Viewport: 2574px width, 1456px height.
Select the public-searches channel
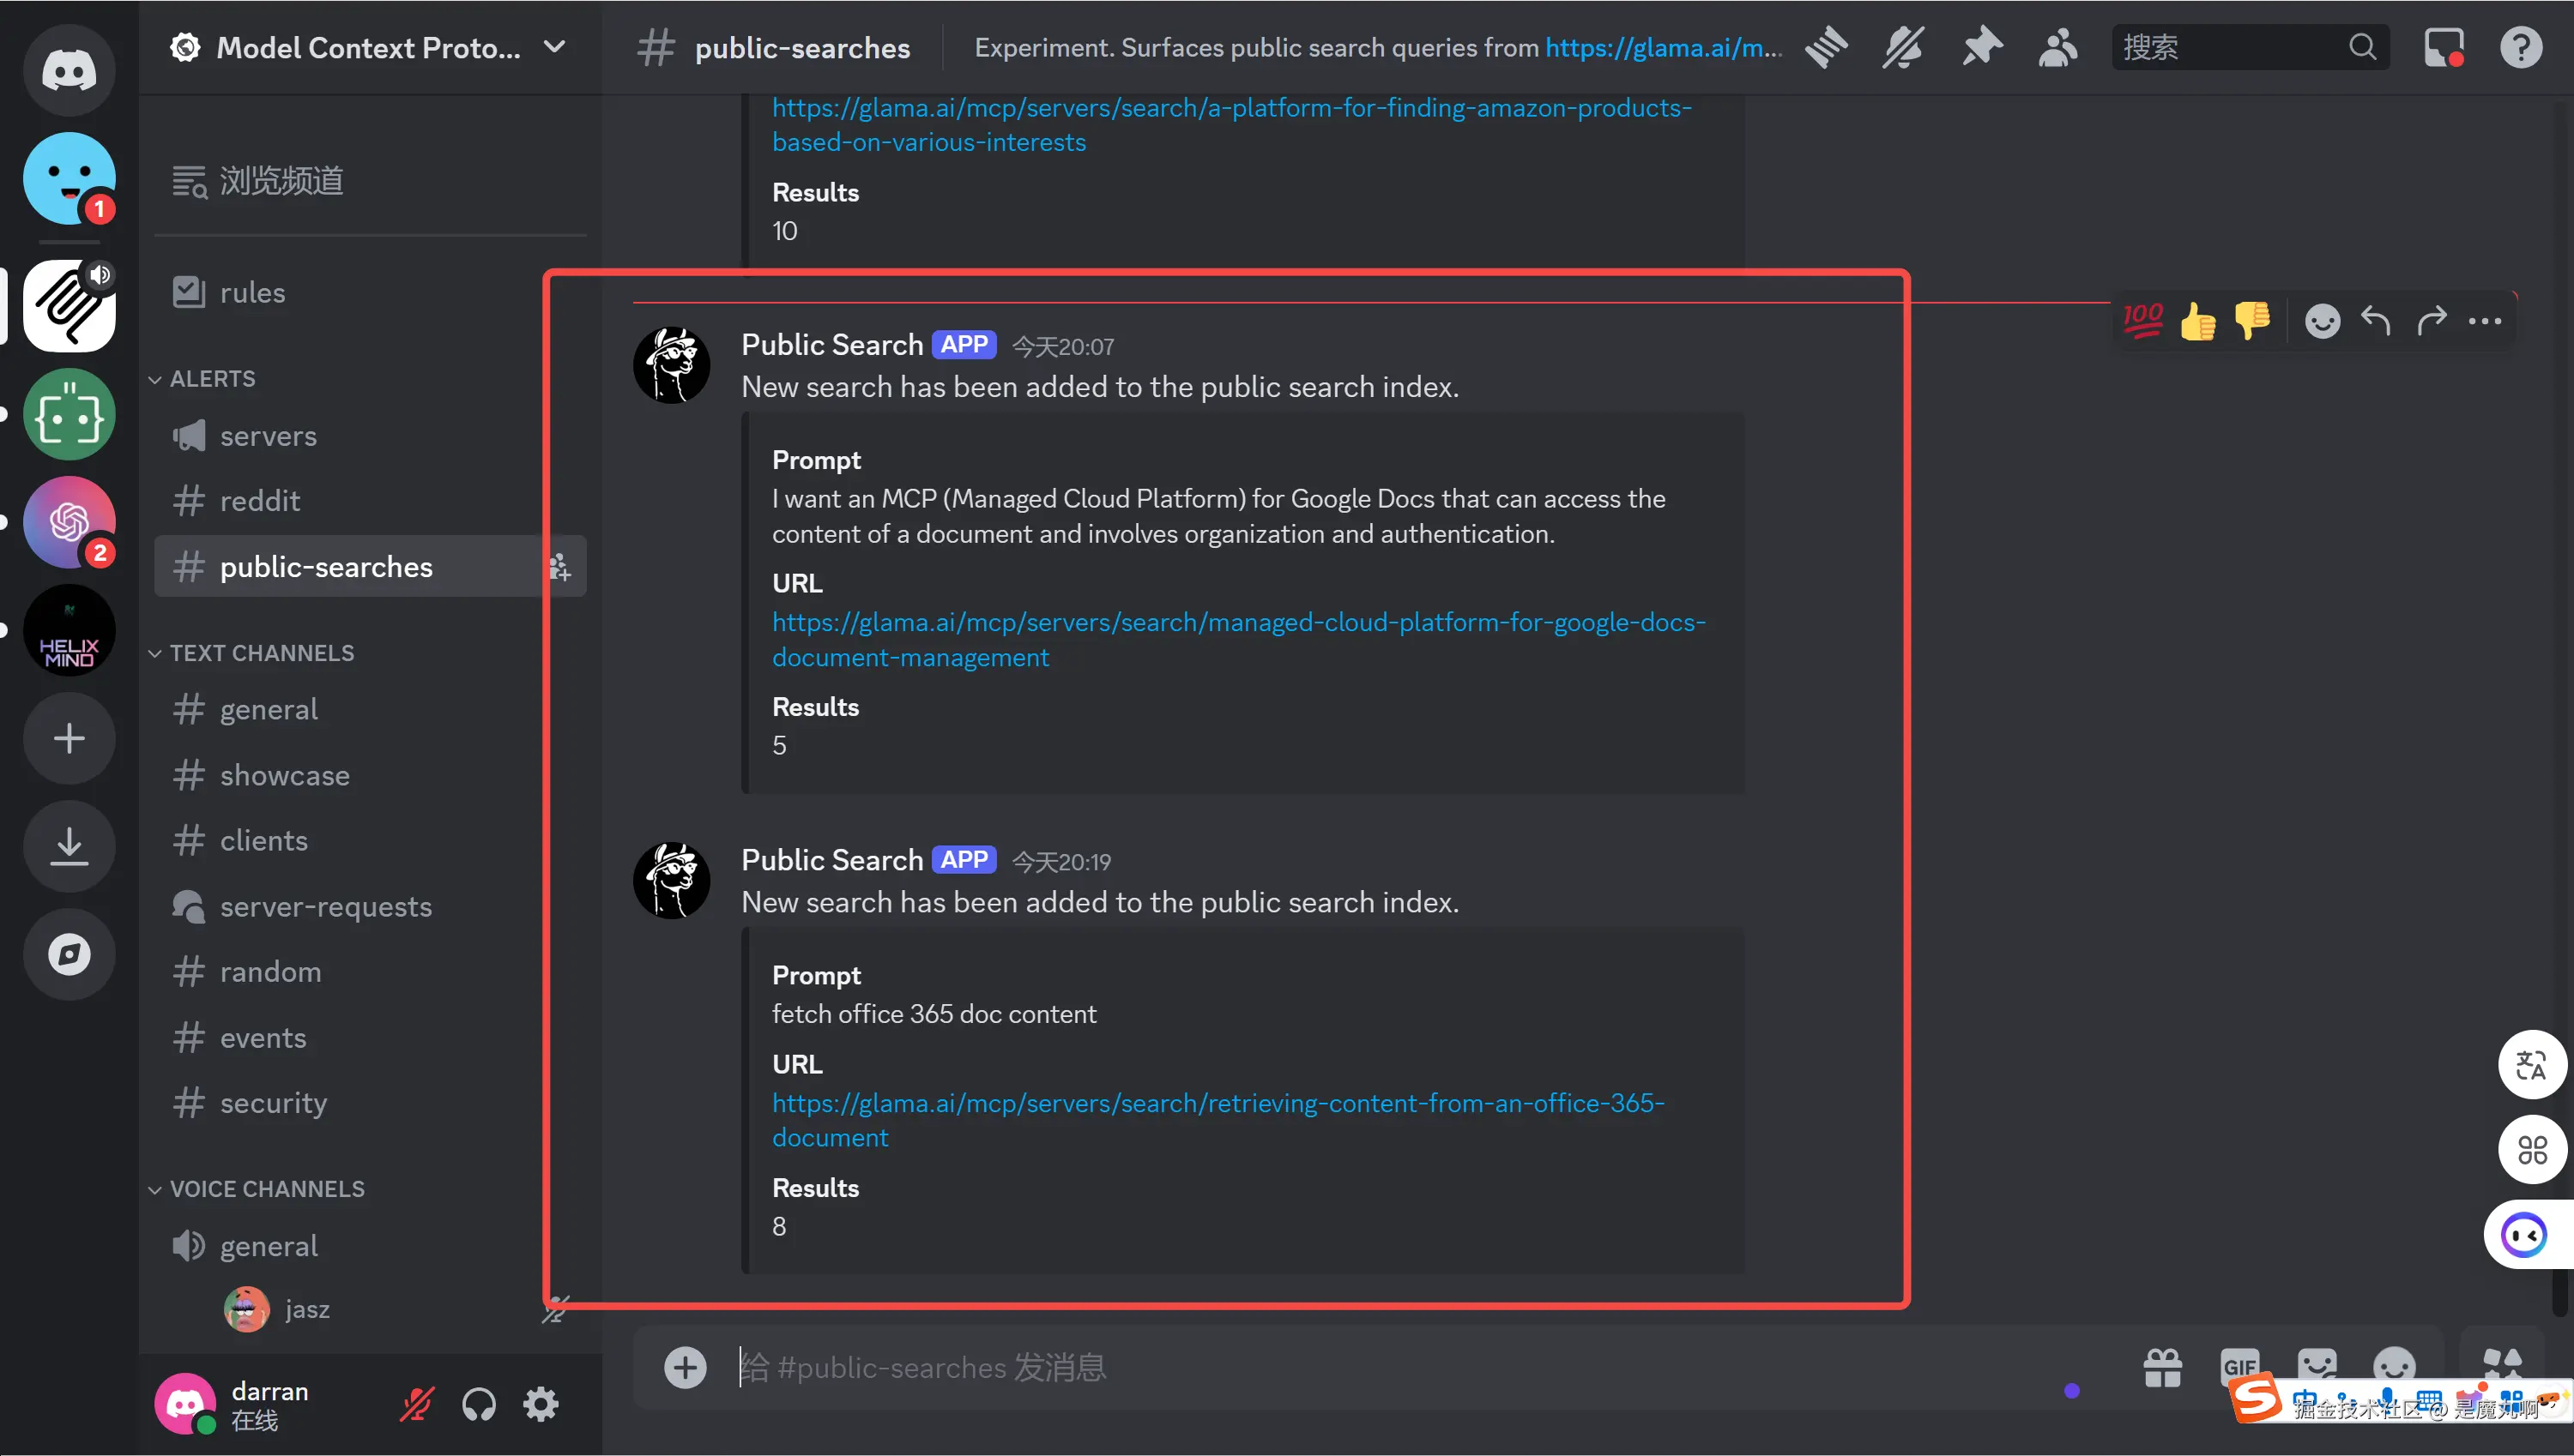coord(370,567)
